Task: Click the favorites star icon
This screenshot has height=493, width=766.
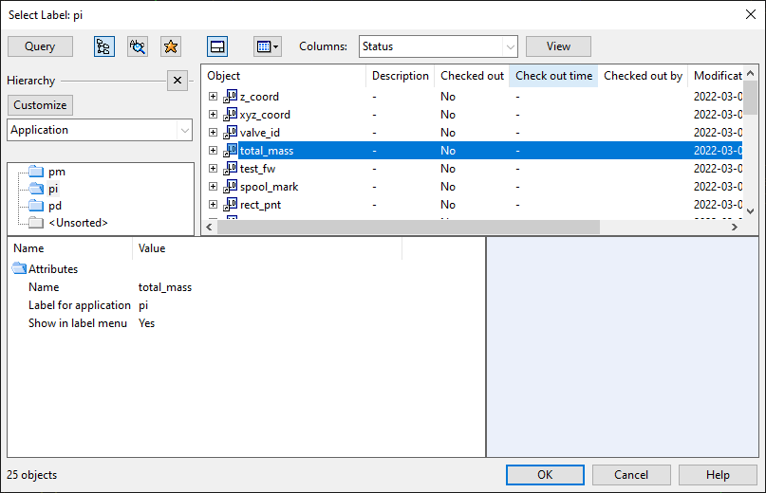Action: [x=171, y=46]
